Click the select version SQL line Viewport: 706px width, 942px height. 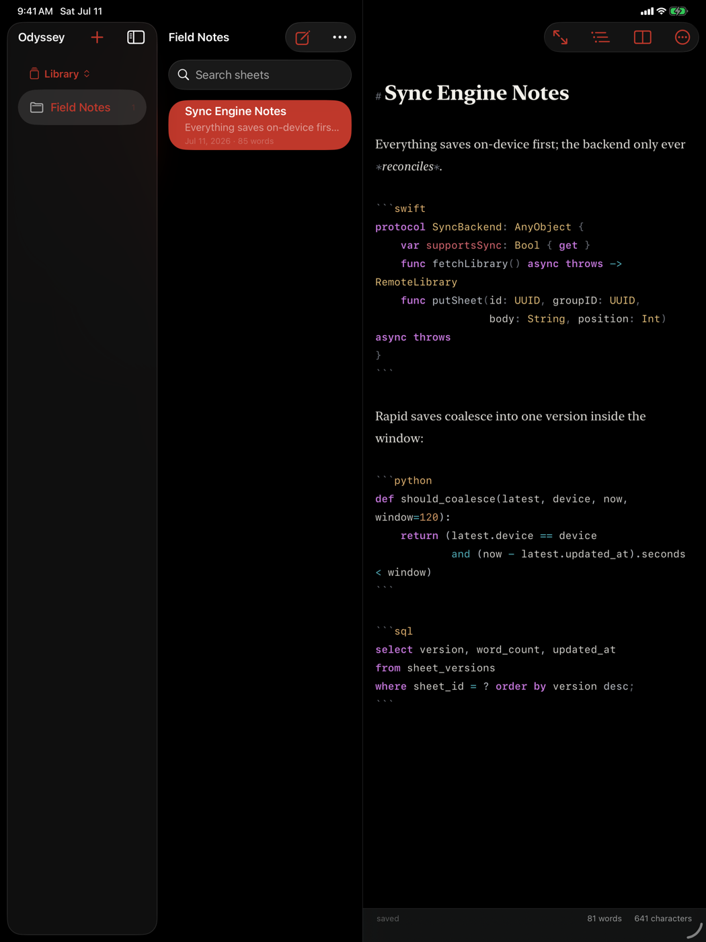[496, 650]
